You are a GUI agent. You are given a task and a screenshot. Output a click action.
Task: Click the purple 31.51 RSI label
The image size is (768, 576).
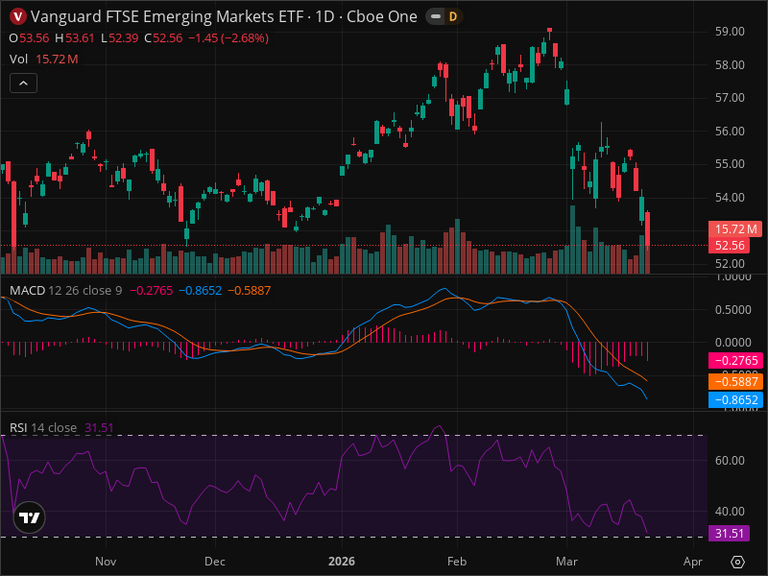729,534
